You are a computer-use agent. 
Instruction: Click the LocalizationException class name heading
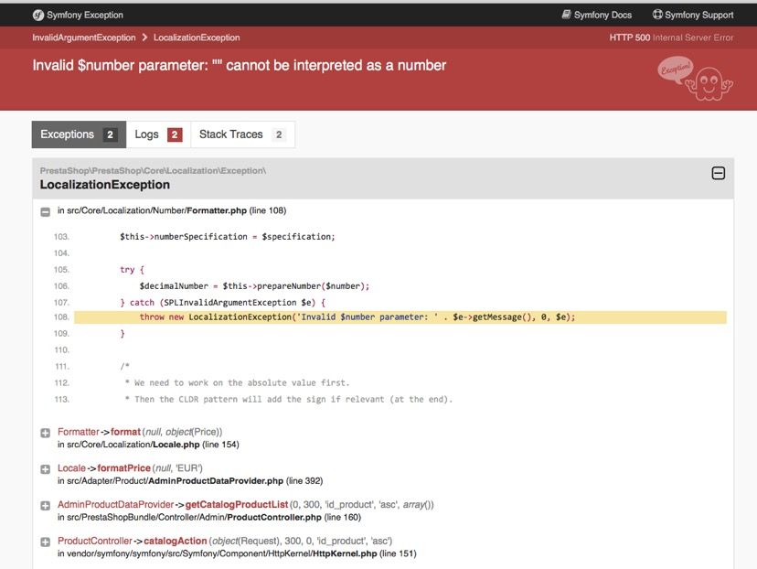tap(105, 185)
